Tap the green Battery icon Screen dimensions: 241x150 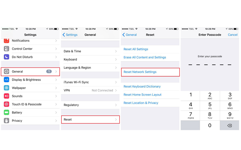[6, 112]
